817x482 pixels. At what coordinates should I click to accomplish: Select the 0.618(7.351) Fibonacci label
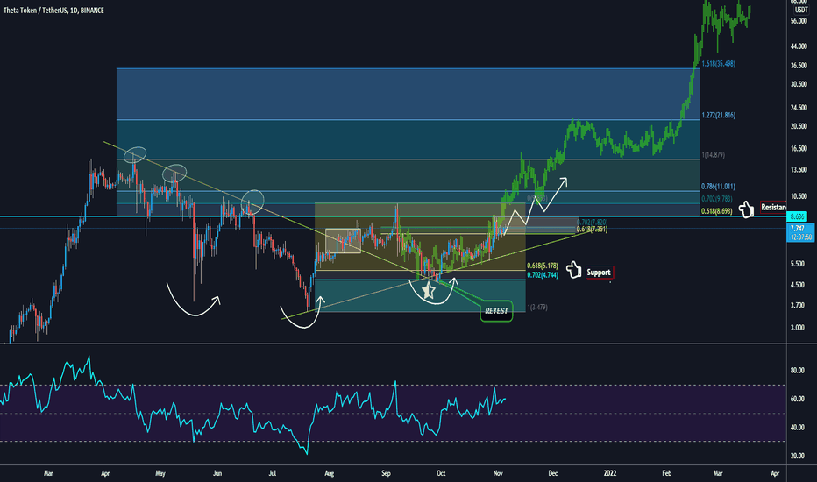coord(592,230)
